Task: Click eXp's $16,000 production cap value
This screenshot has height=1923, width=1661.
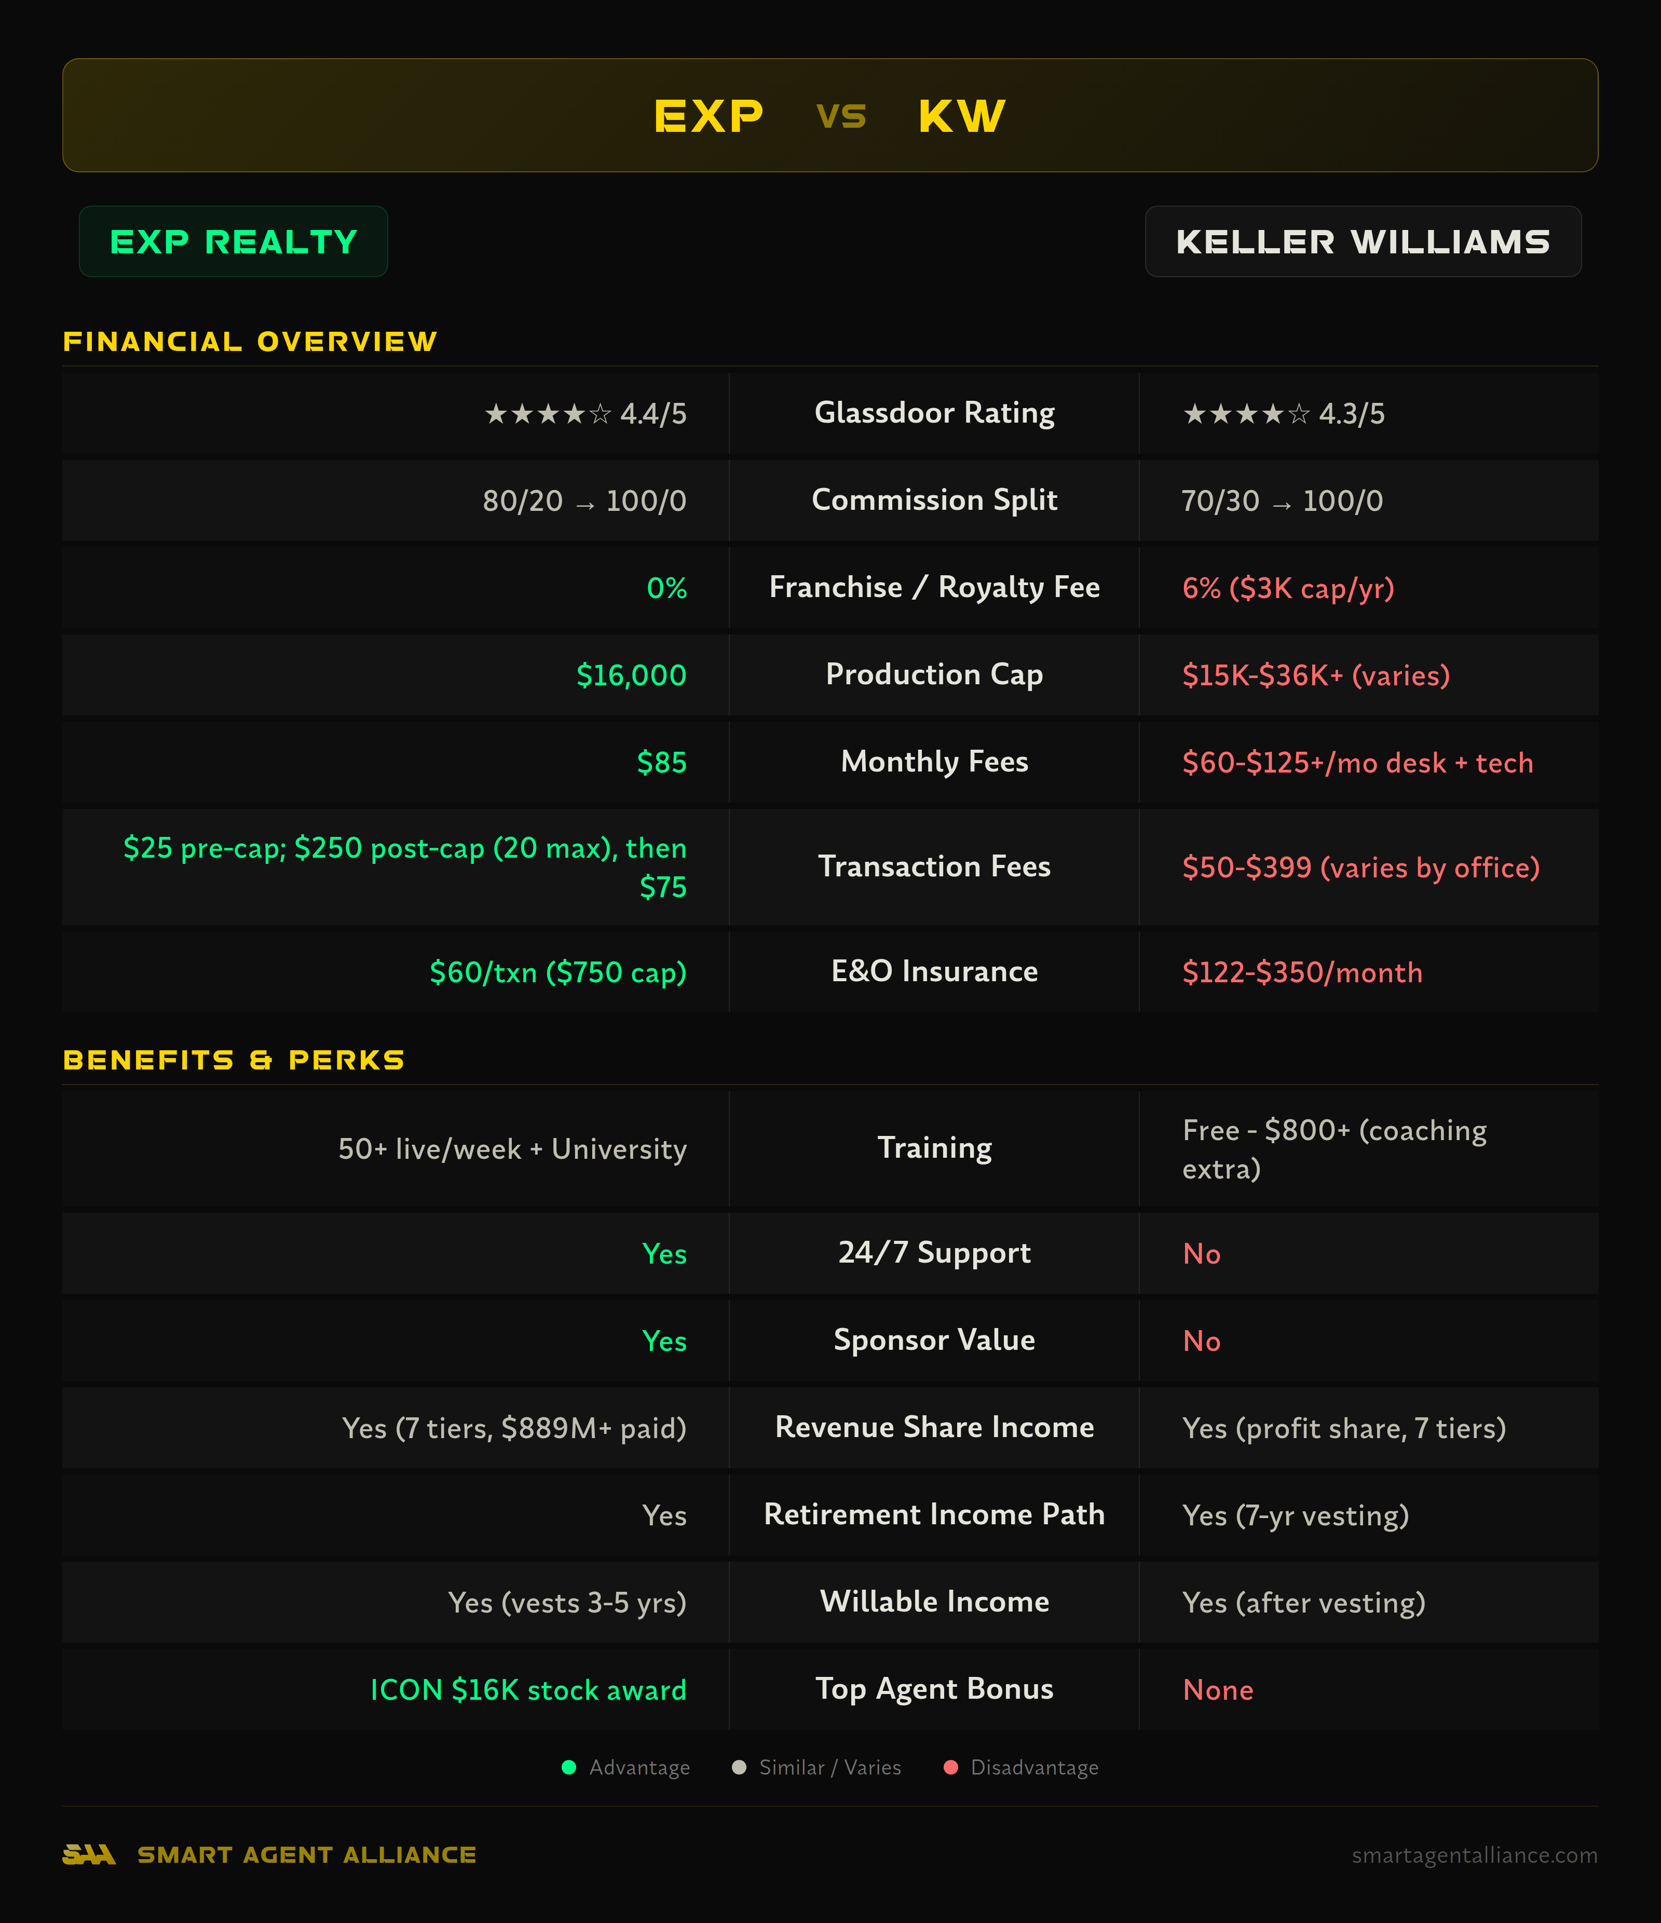Action: [x=631, y=675]
